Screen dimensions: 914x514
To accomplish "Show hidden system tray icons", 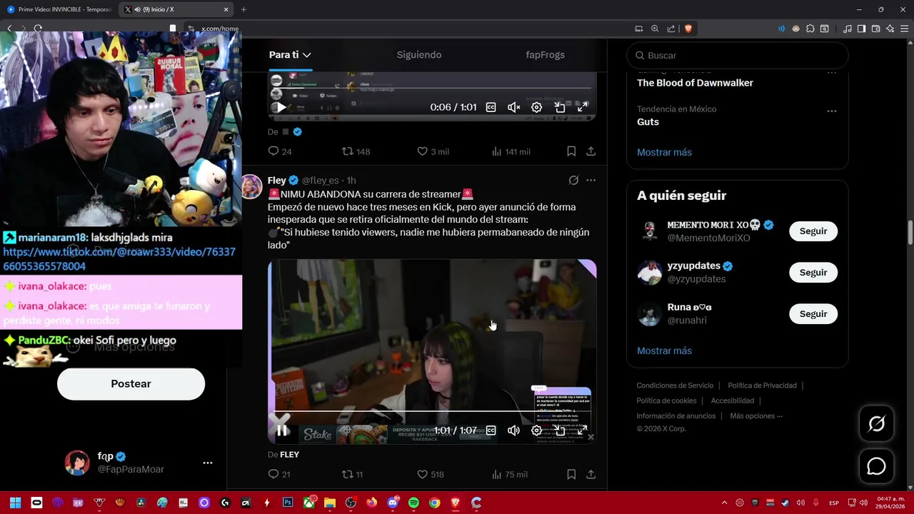I will pyautogui.click(x=724, y=503).
